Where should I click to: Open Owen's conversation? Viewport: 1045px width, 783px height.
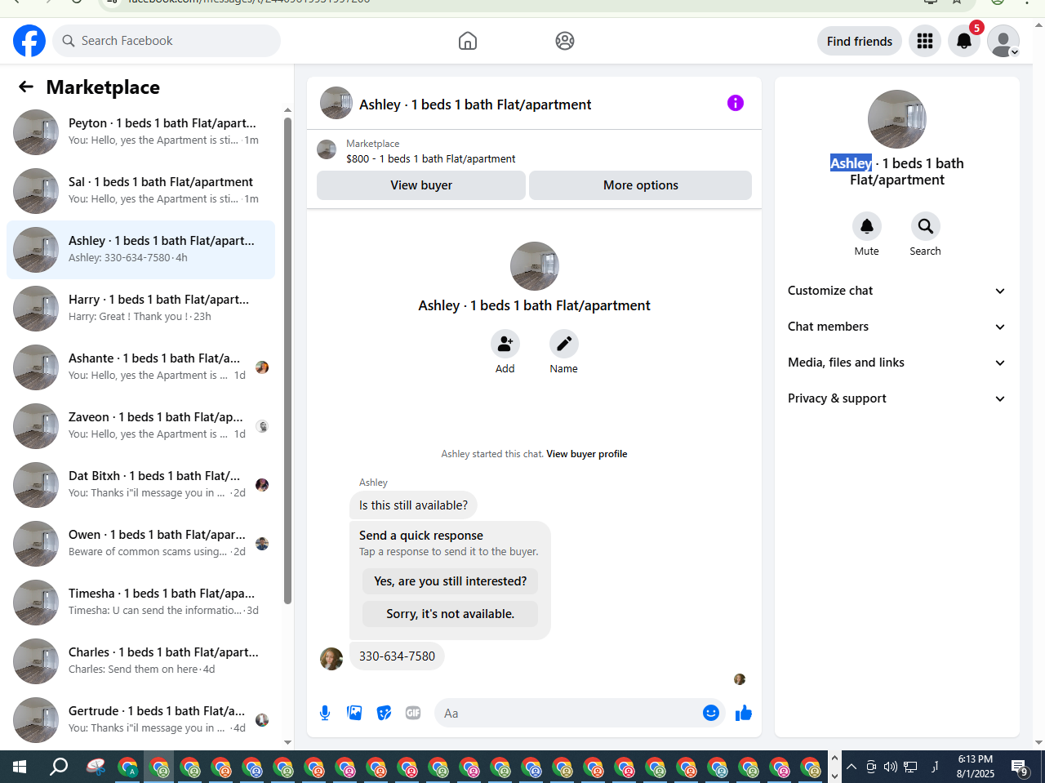[140, 544]
